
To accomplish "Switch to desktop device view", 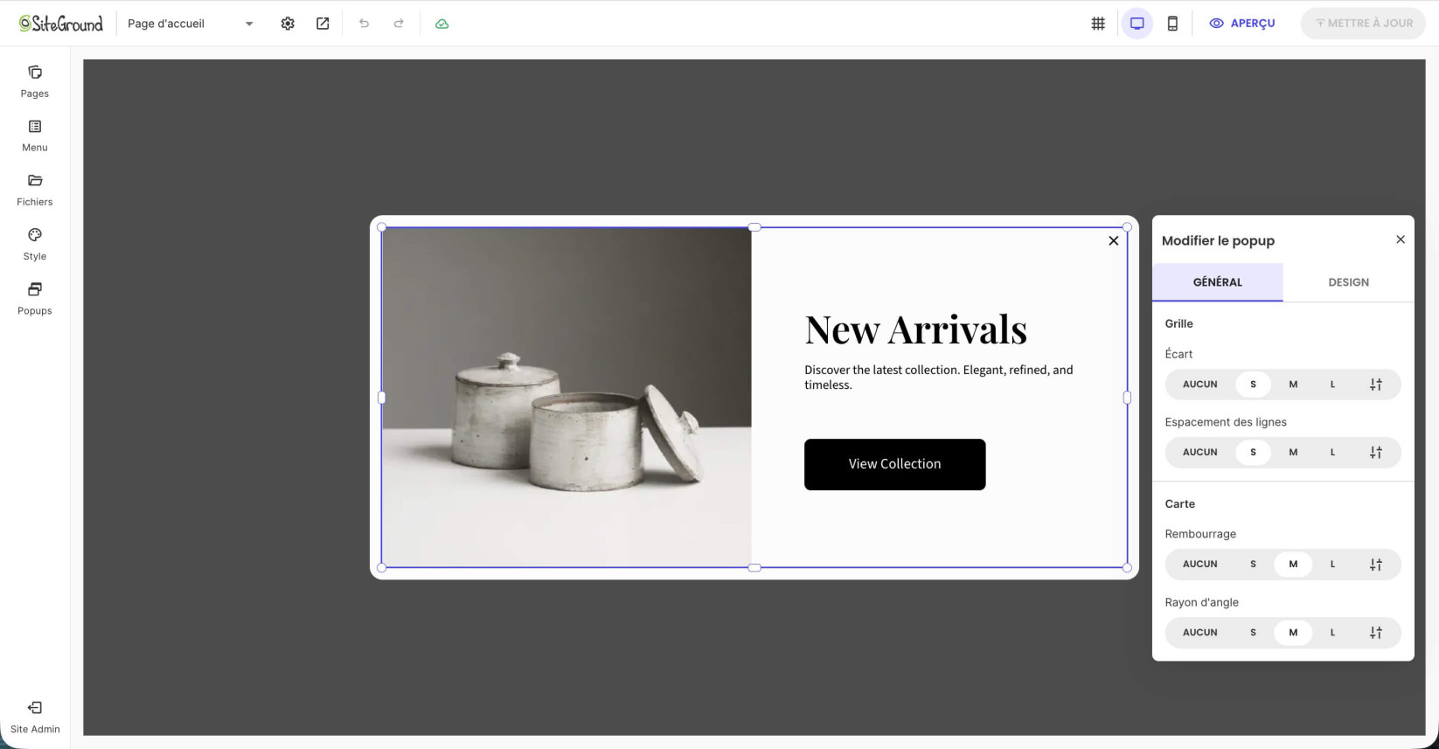I will pos(1137,24).
